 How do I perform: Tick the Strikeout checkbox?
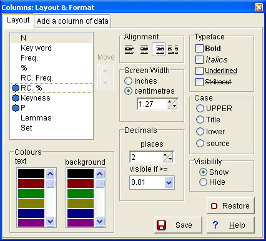tap(199, 82)
